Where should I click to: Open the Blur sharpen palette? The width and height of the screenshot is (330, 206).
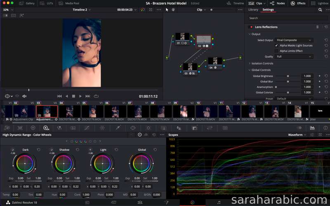click(179, 128)
